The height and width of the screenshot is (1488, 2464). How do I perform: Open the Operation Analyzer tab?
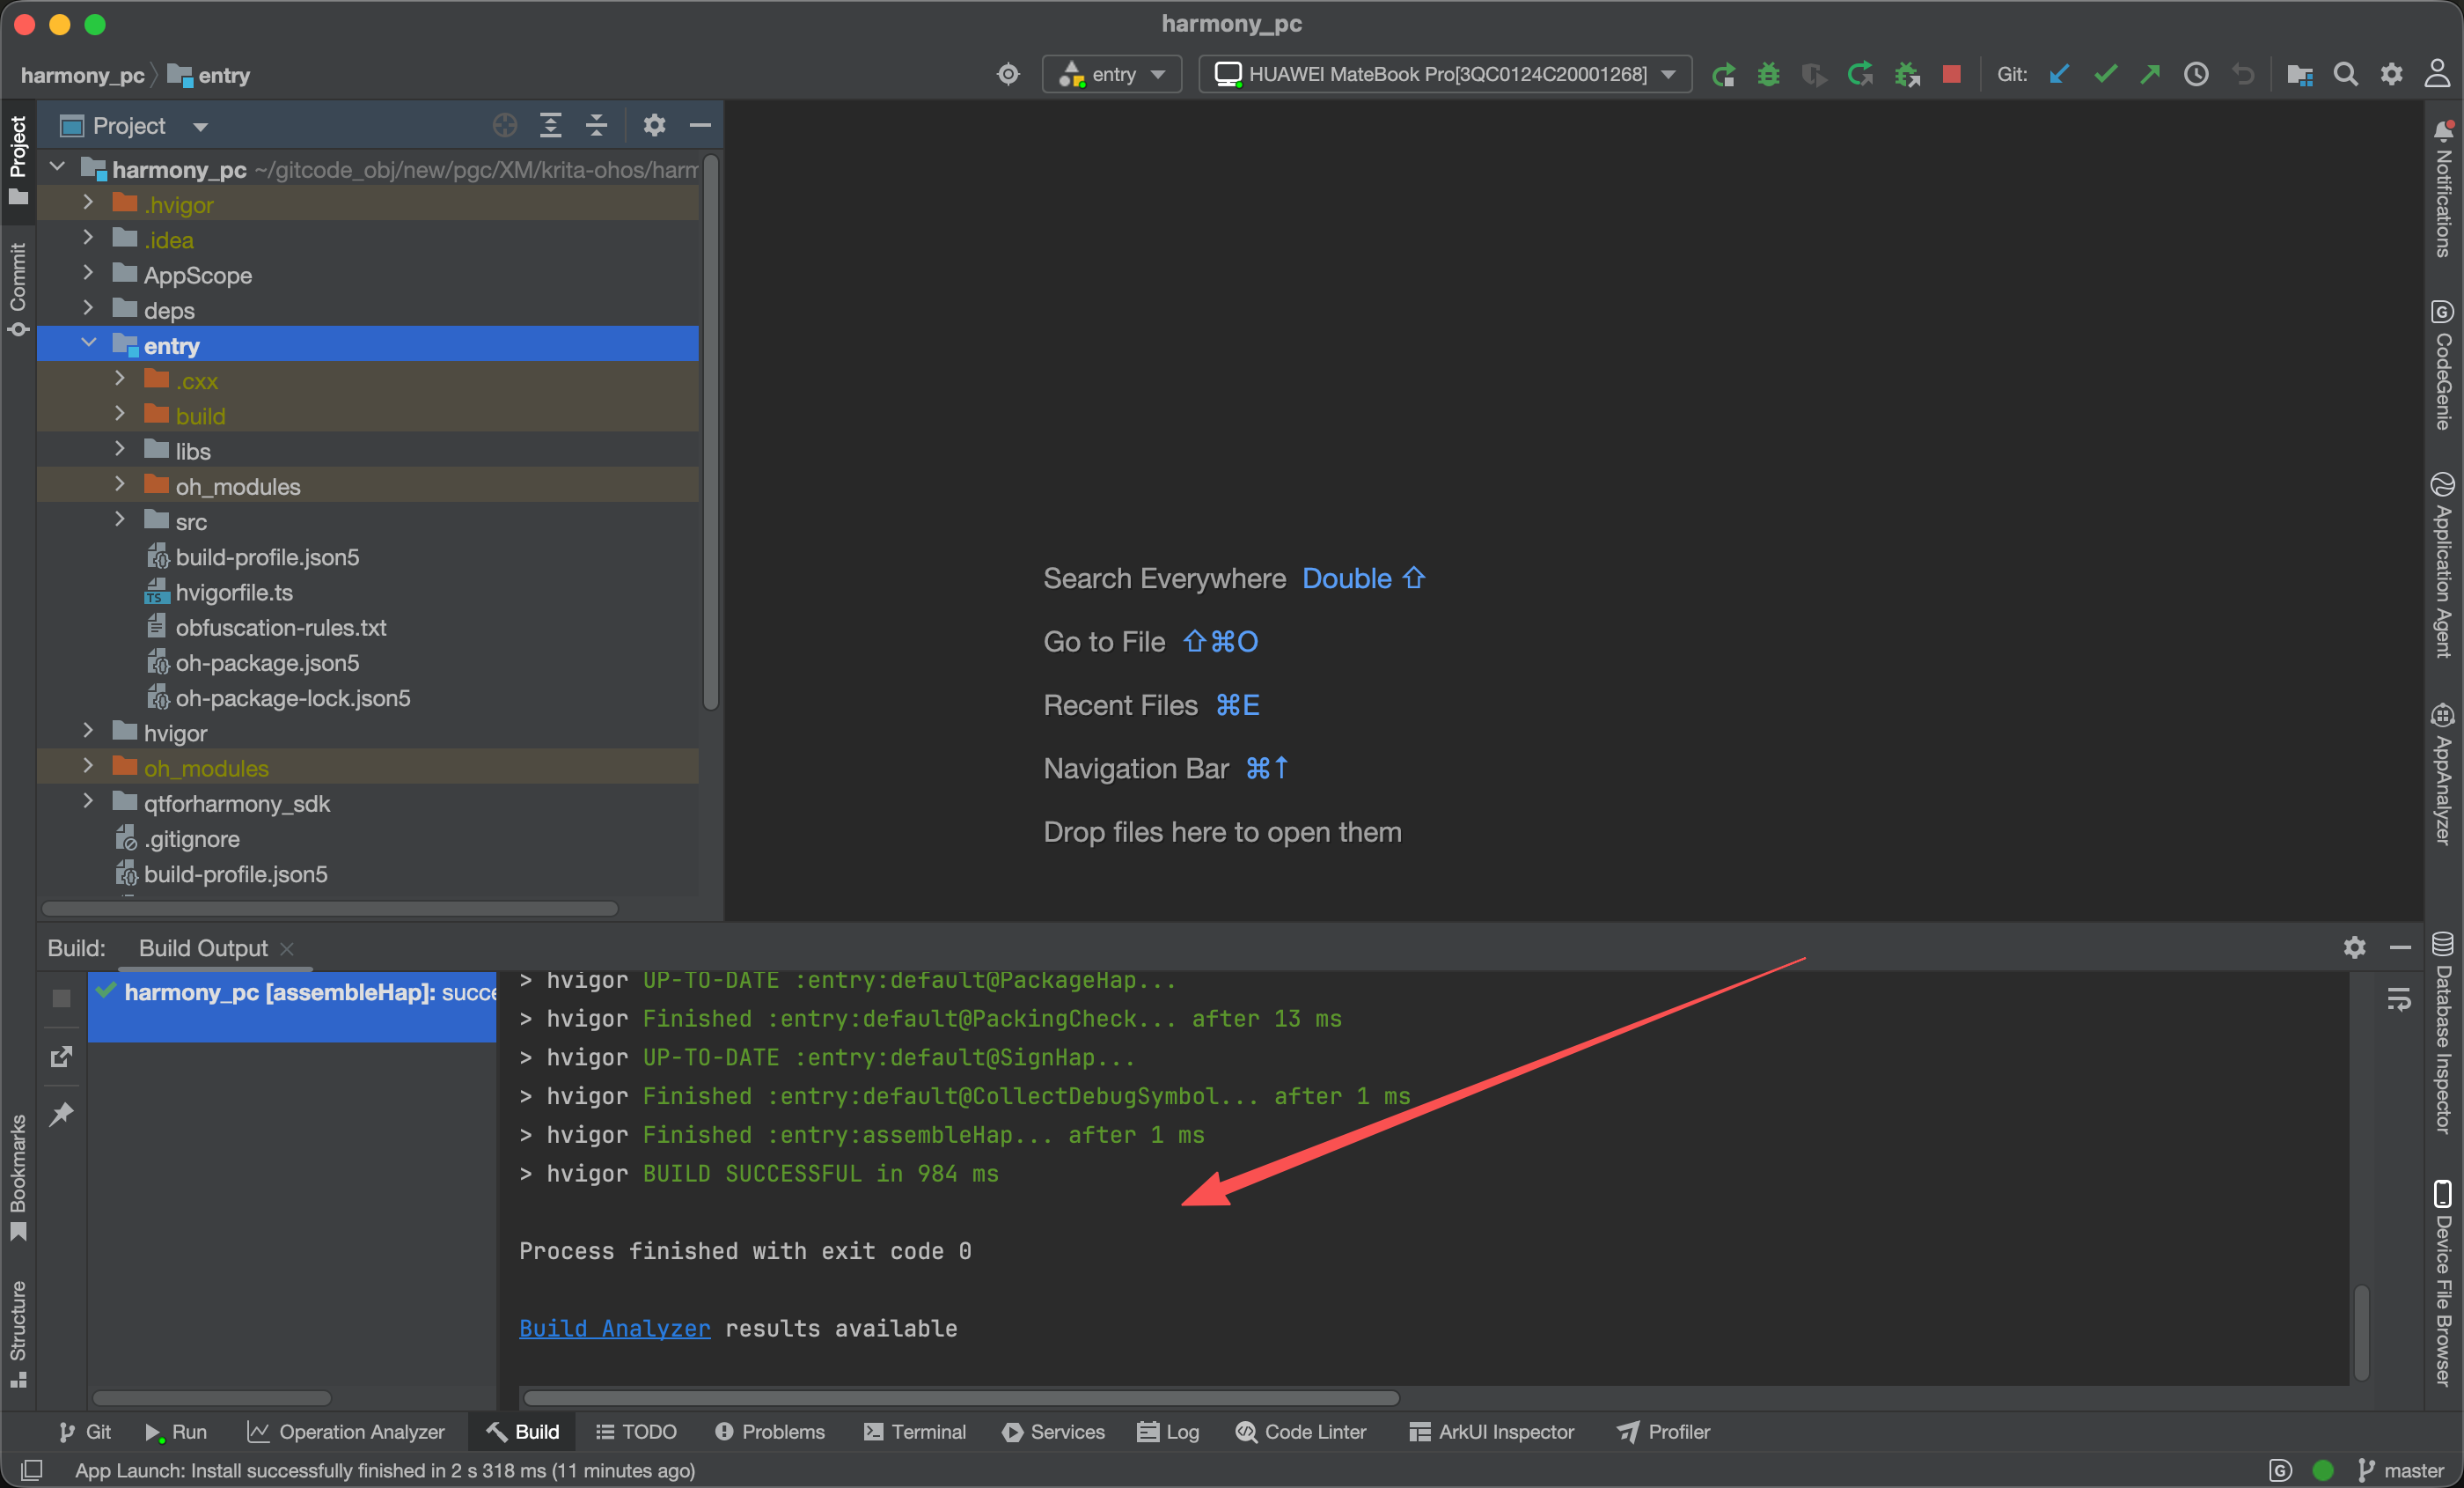click(x=346, y=1431)
